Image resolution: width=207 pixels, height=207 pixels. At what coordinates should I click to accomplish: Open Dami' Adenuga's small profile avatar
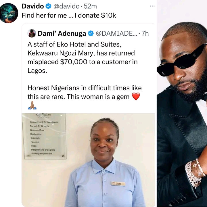coord(32,33)
